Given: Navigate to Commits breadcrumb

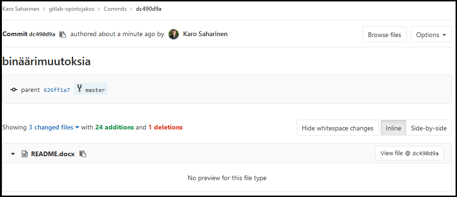Looking at the screenshot, I should coord(115,9).
